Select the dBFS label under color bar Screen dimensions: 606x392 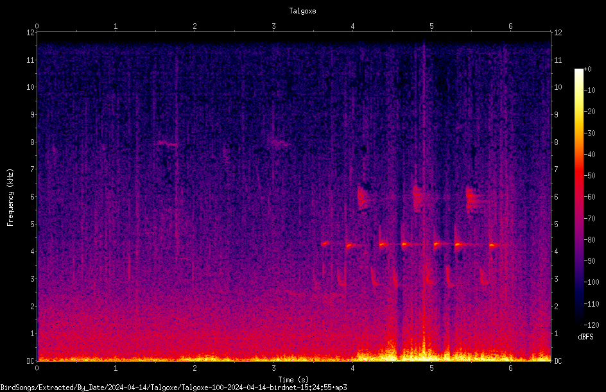[585, 337]
